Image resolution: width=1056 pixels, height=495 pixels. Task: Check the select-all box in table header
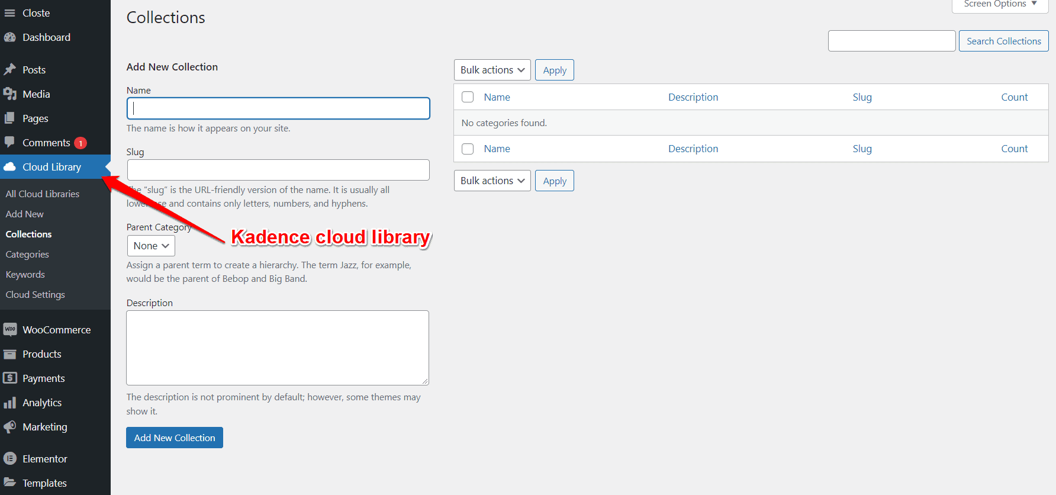[x=468, y=97]
